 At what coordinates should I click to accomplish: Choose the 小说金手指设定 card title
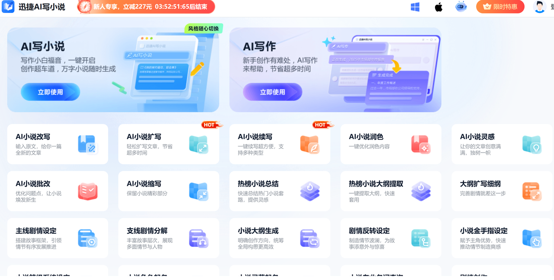484,231
